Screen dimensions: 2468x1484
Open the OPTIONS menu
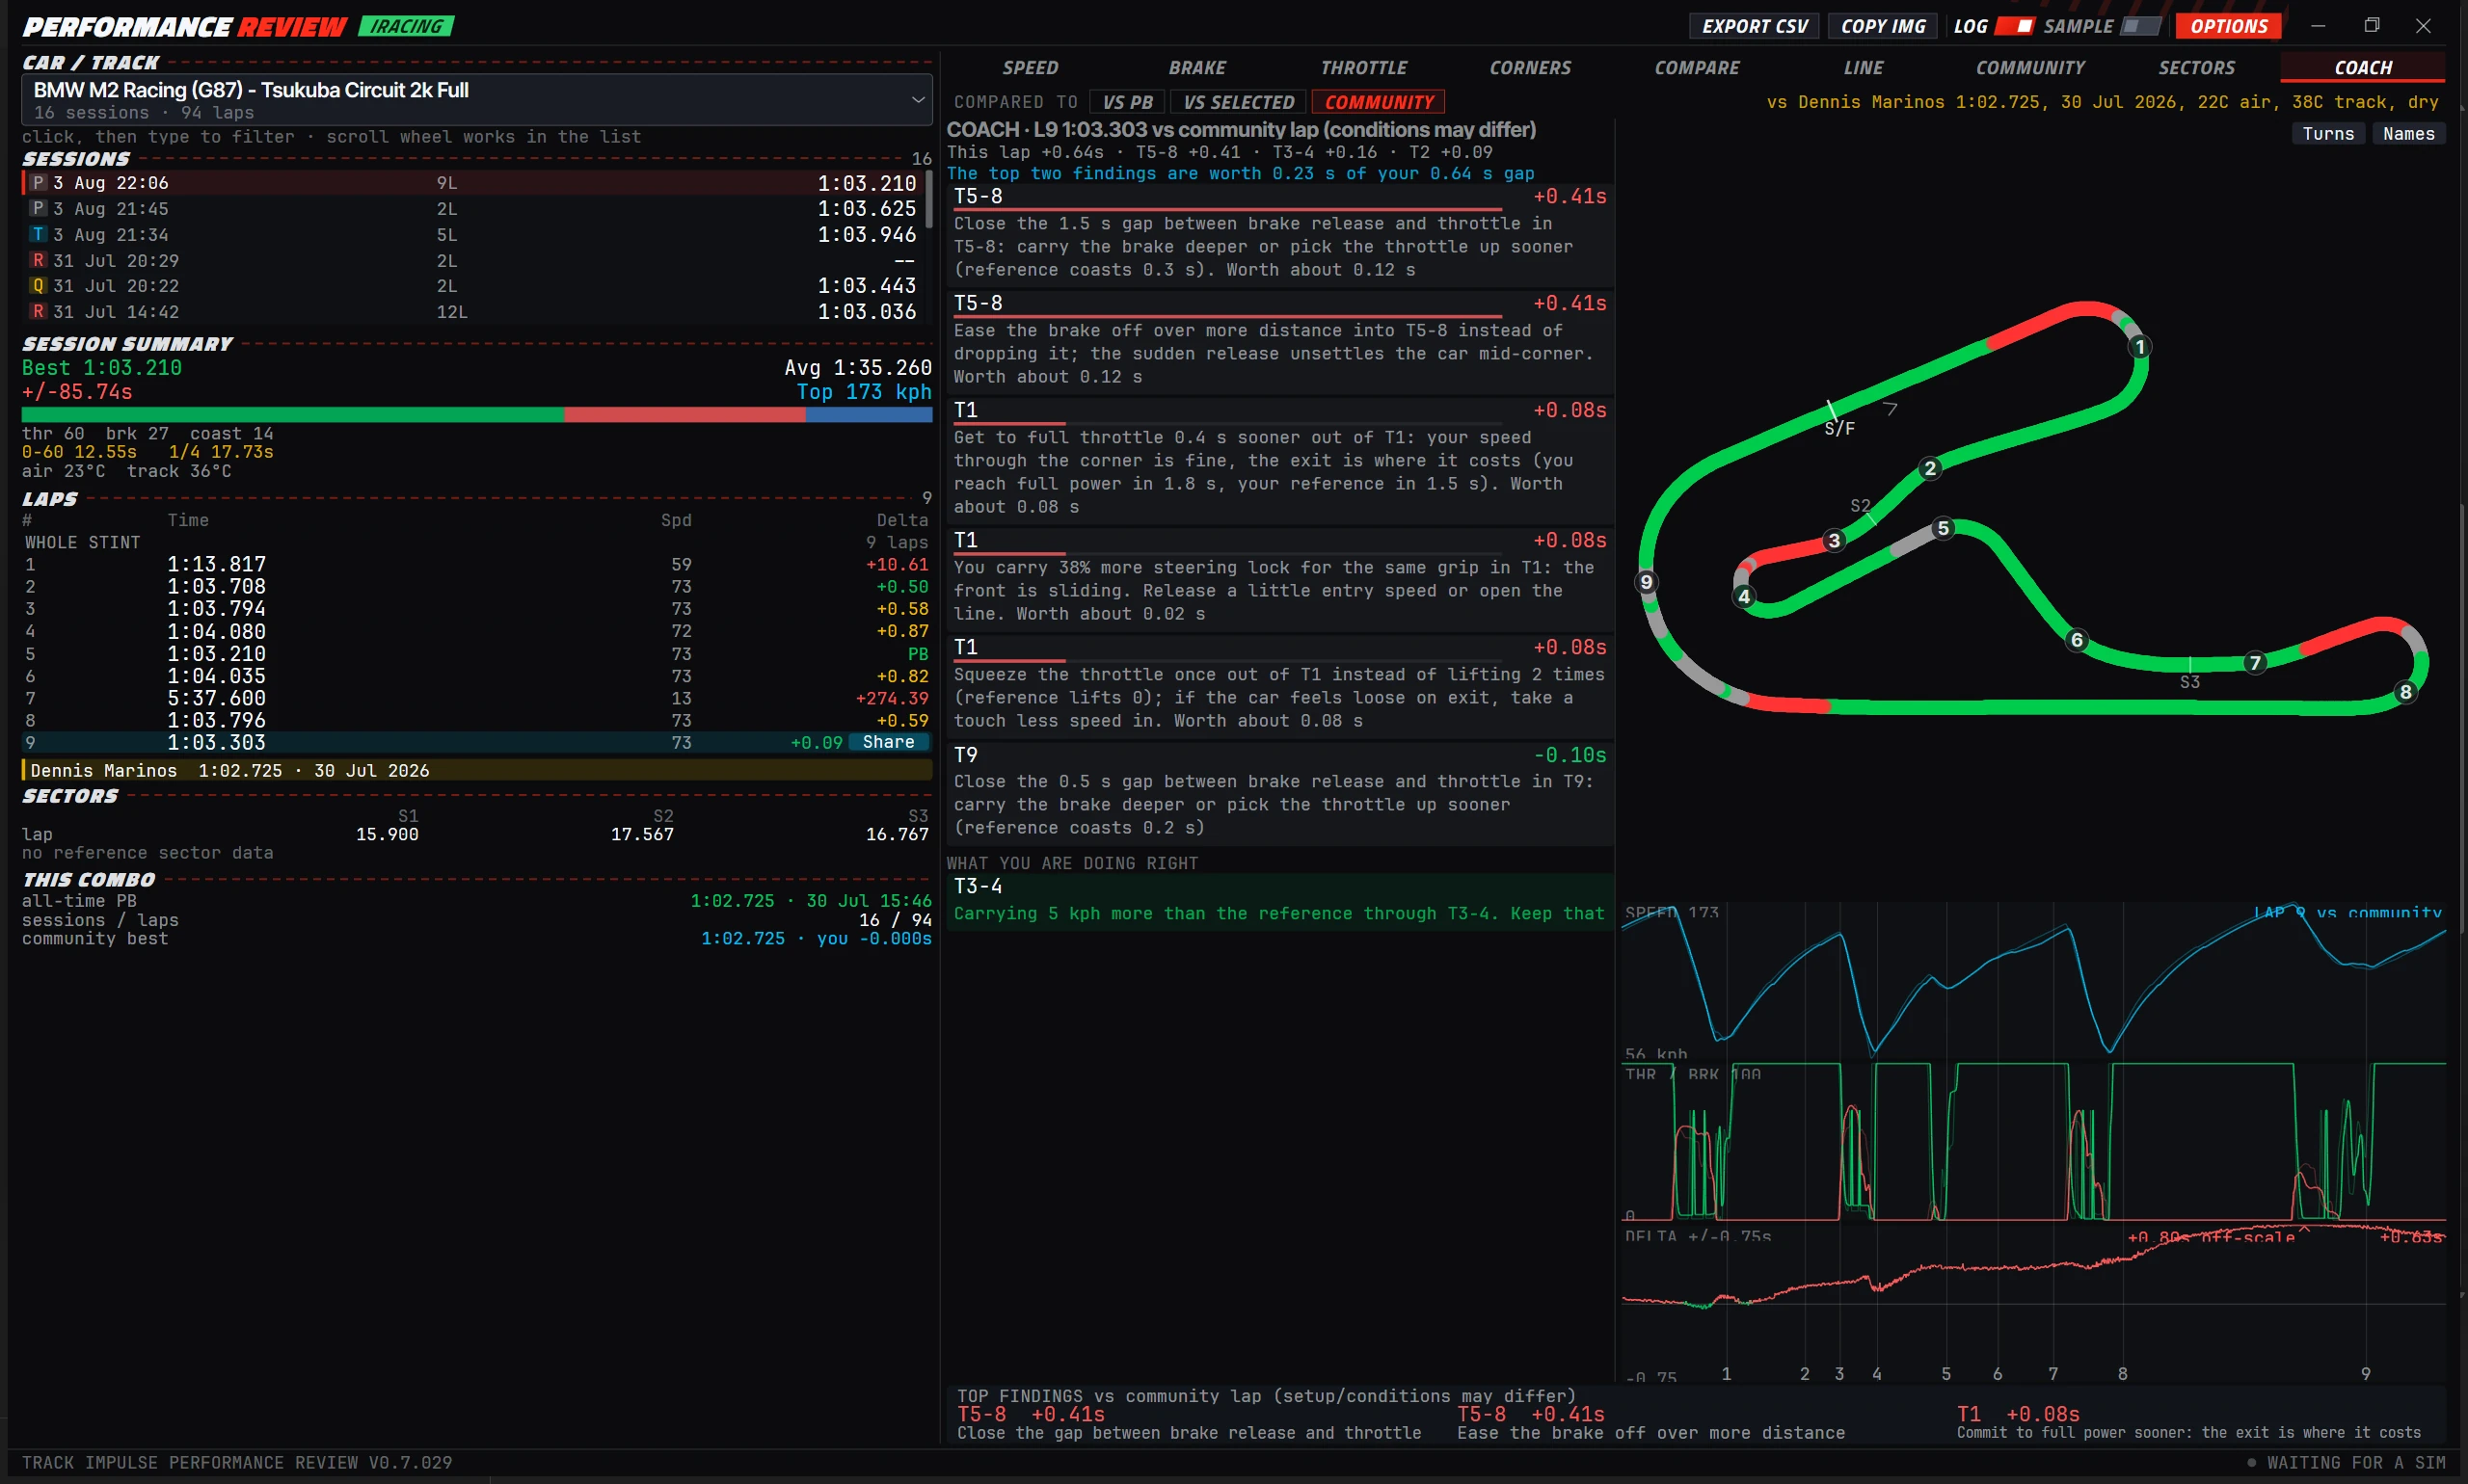point(2229,26)
